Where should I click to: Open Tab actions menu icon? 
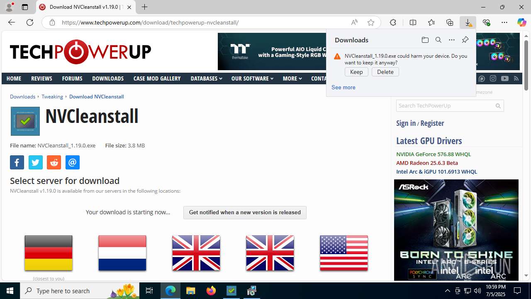point(25,7)
